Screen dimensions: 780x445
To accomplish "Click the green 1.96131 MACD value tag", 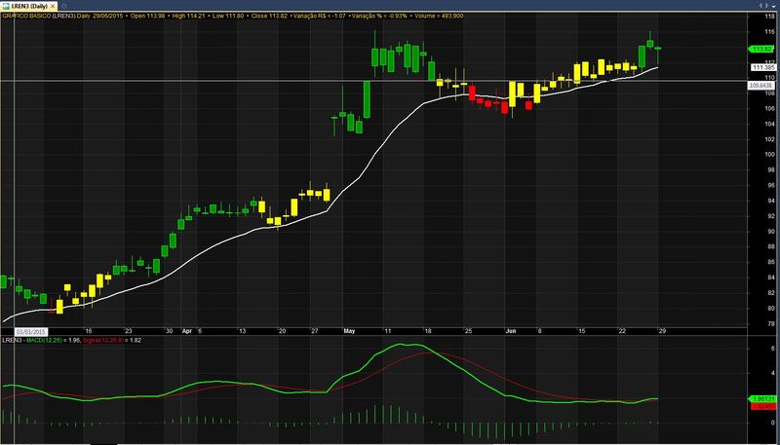I will (x=762, y=399).
